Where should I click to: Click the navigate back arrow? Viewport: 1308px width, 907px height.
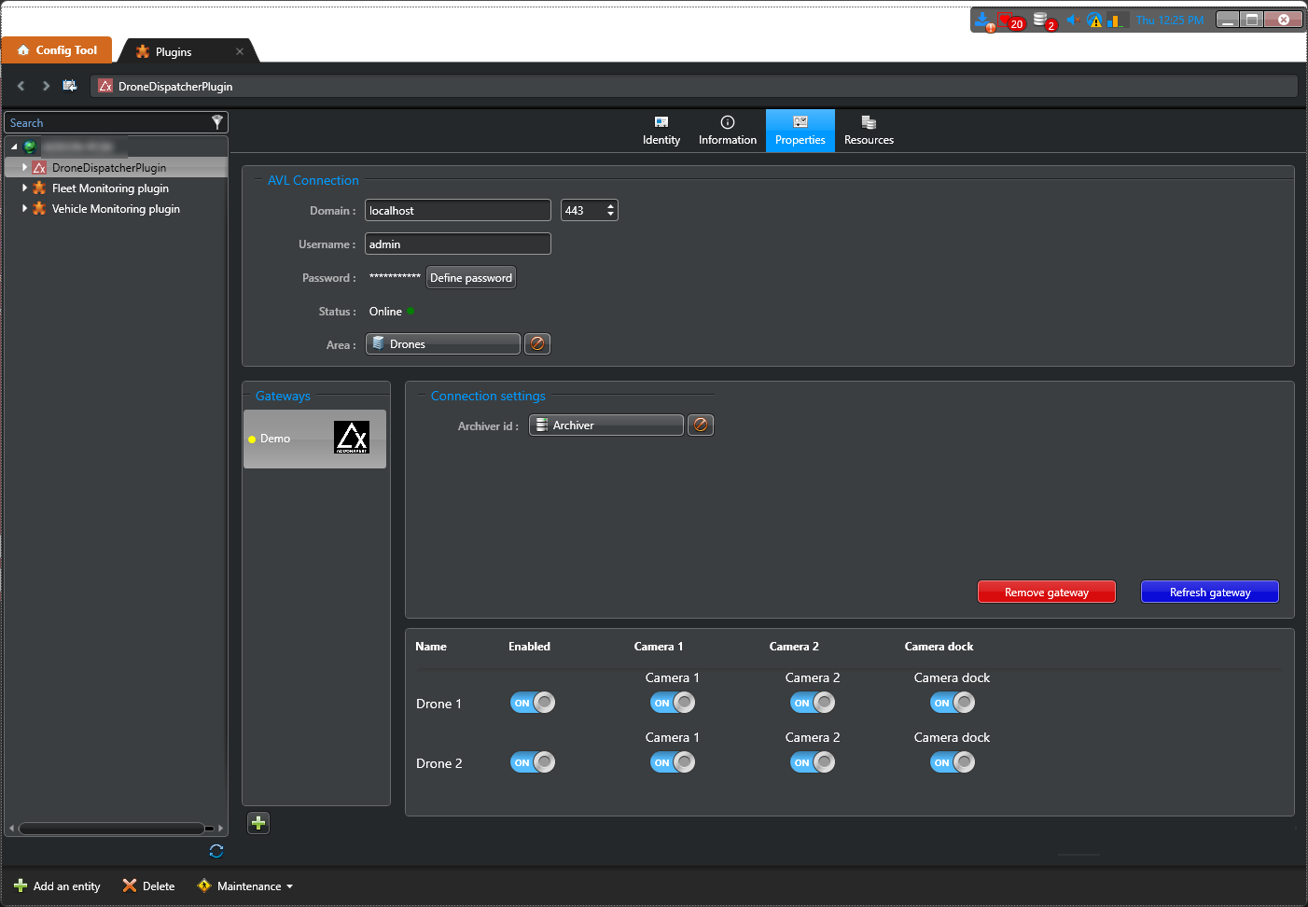(x=21, y=86)
